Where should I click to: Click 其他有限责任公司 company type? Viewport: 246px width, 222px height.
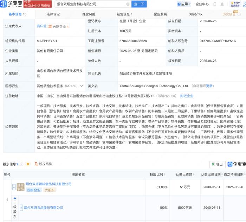[x=50, y=51]
